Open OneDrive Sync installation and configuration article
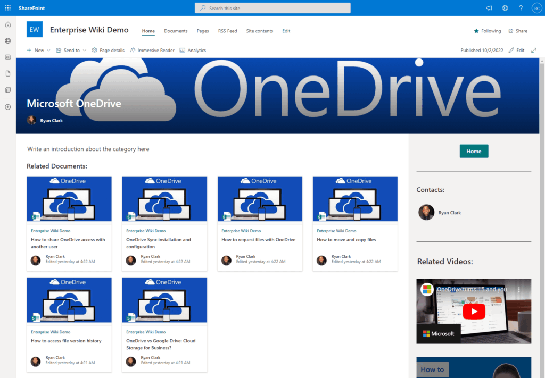The image size is (545, 378). pos(159,243)
